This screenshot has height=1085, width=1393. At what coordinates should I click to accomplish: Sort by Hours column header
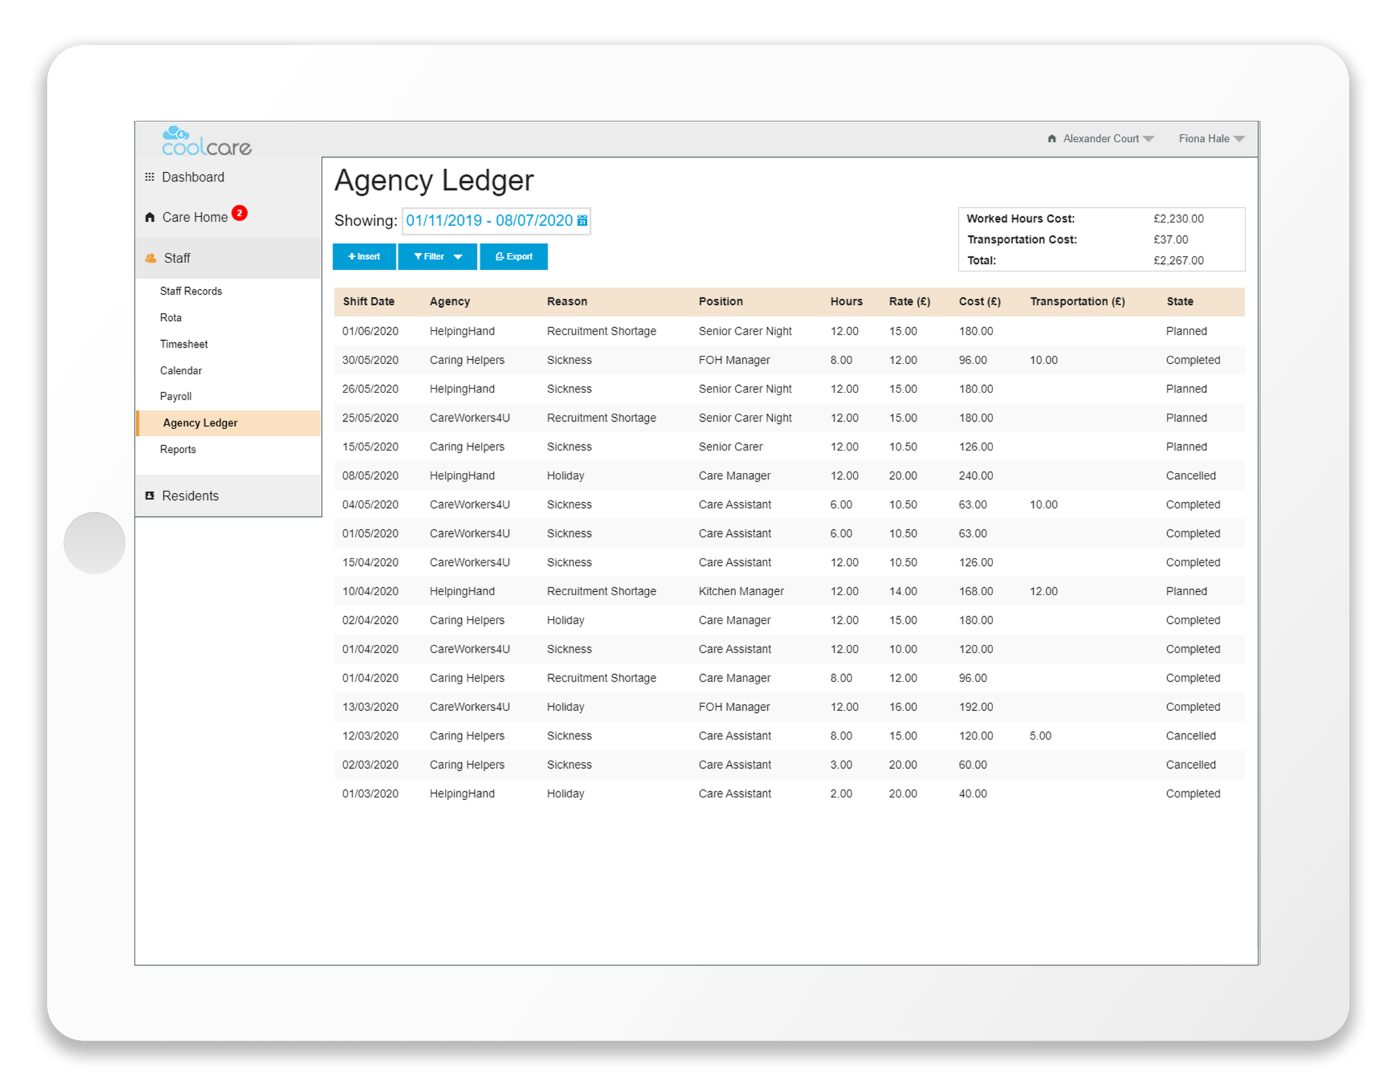(x=846, y=301)
